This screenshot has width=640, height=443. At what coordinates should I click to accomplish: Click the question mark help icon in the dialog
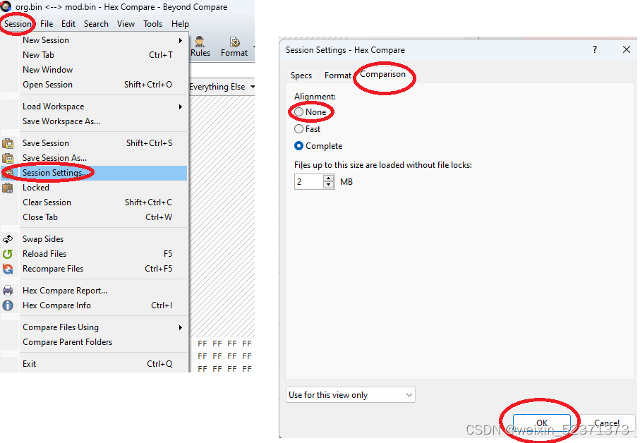coord(595,50)
